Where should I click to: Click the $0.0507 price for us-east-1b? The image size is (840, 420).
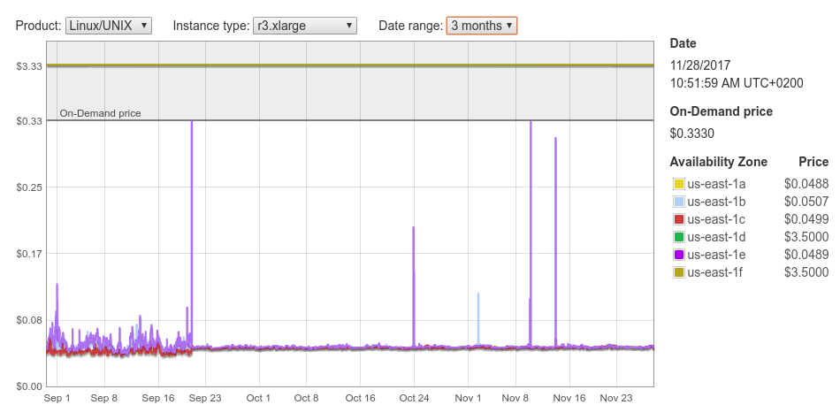806,202
